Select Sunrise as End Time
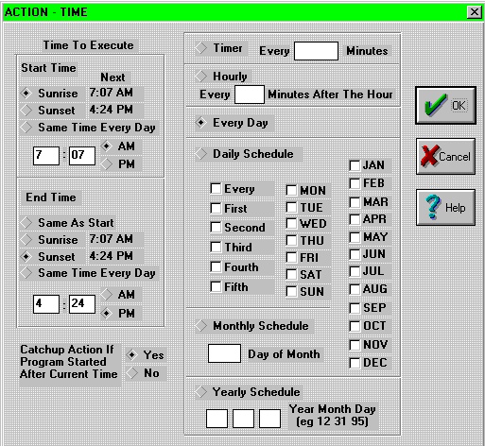This screenshot has width=485, height=446. pos(26,240)
